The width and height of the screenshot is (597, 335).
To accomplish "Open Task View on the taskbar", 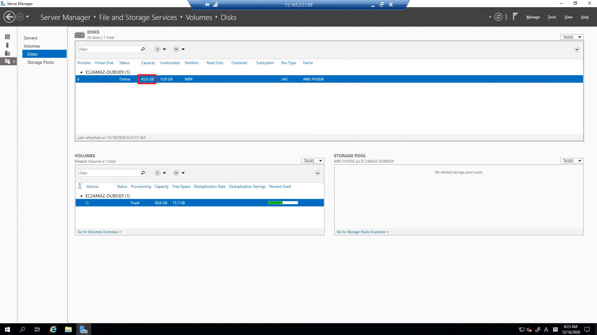I will click(x=37, y=329).
